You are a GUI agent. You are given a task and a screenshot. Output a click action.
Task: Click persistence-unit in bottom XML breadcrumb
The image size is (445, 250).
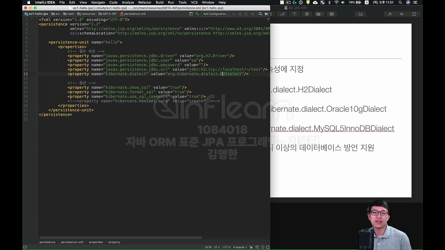click(72, 242)
